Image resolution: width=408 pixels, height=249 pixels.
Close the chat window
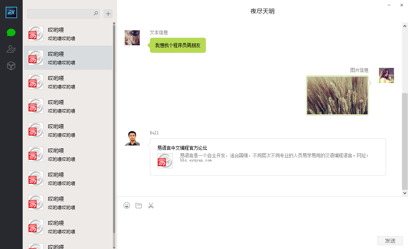[x=402, y=5]
